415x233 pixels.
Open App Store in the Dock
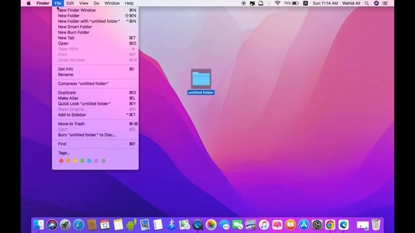[x=303, y=225]
